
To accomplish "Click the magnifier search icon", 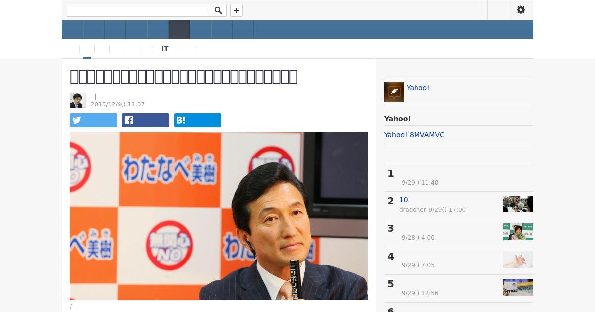I will click(x=218, y=10).
